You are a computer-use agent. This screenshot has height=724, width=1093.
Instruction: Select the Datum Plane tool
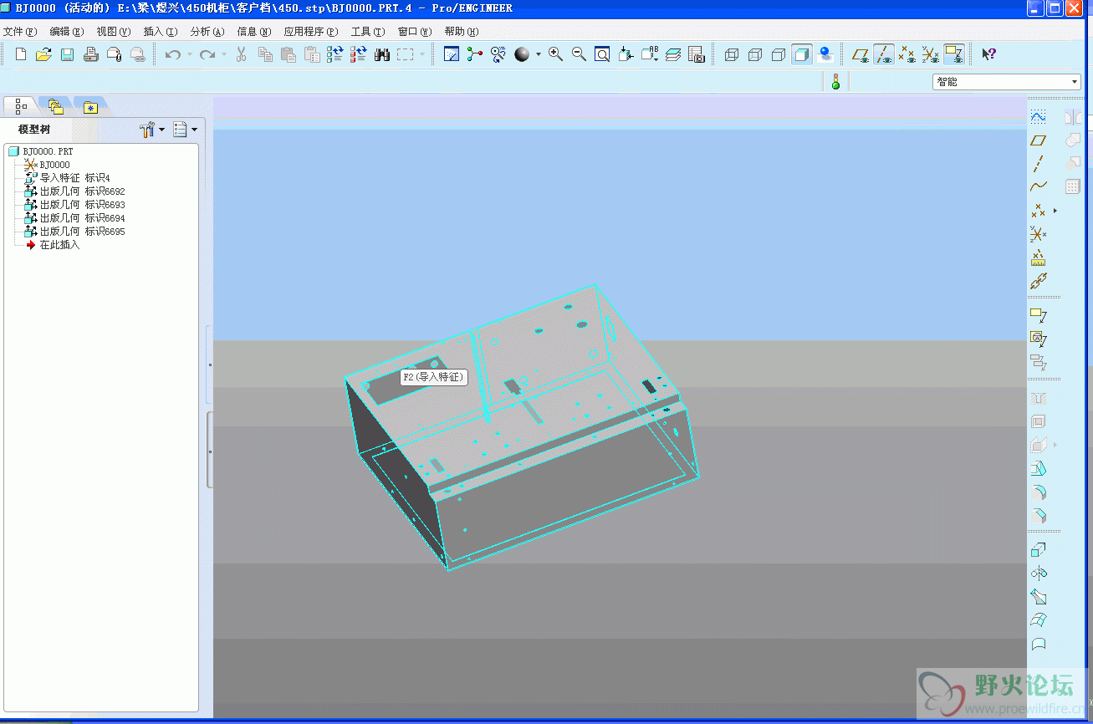tap(1038, 140)
